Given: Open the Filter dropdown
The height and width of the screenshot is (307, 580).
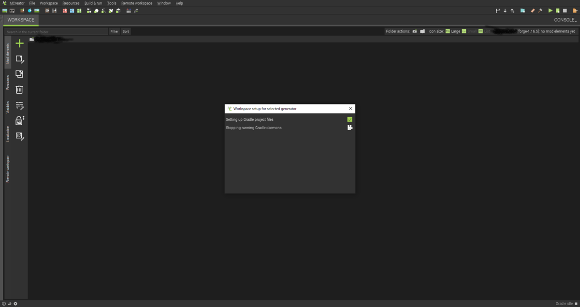Looking at the screenshot, I should 114,31.
